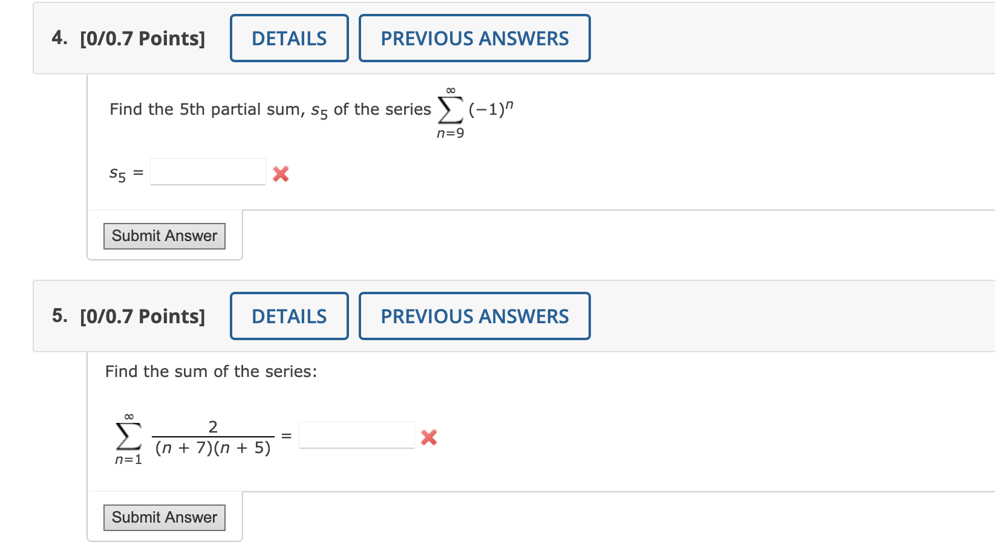Viewport: 995px width, 551px height.
Task: Click the series sum answer box for question 5
Action: [356, 434]
